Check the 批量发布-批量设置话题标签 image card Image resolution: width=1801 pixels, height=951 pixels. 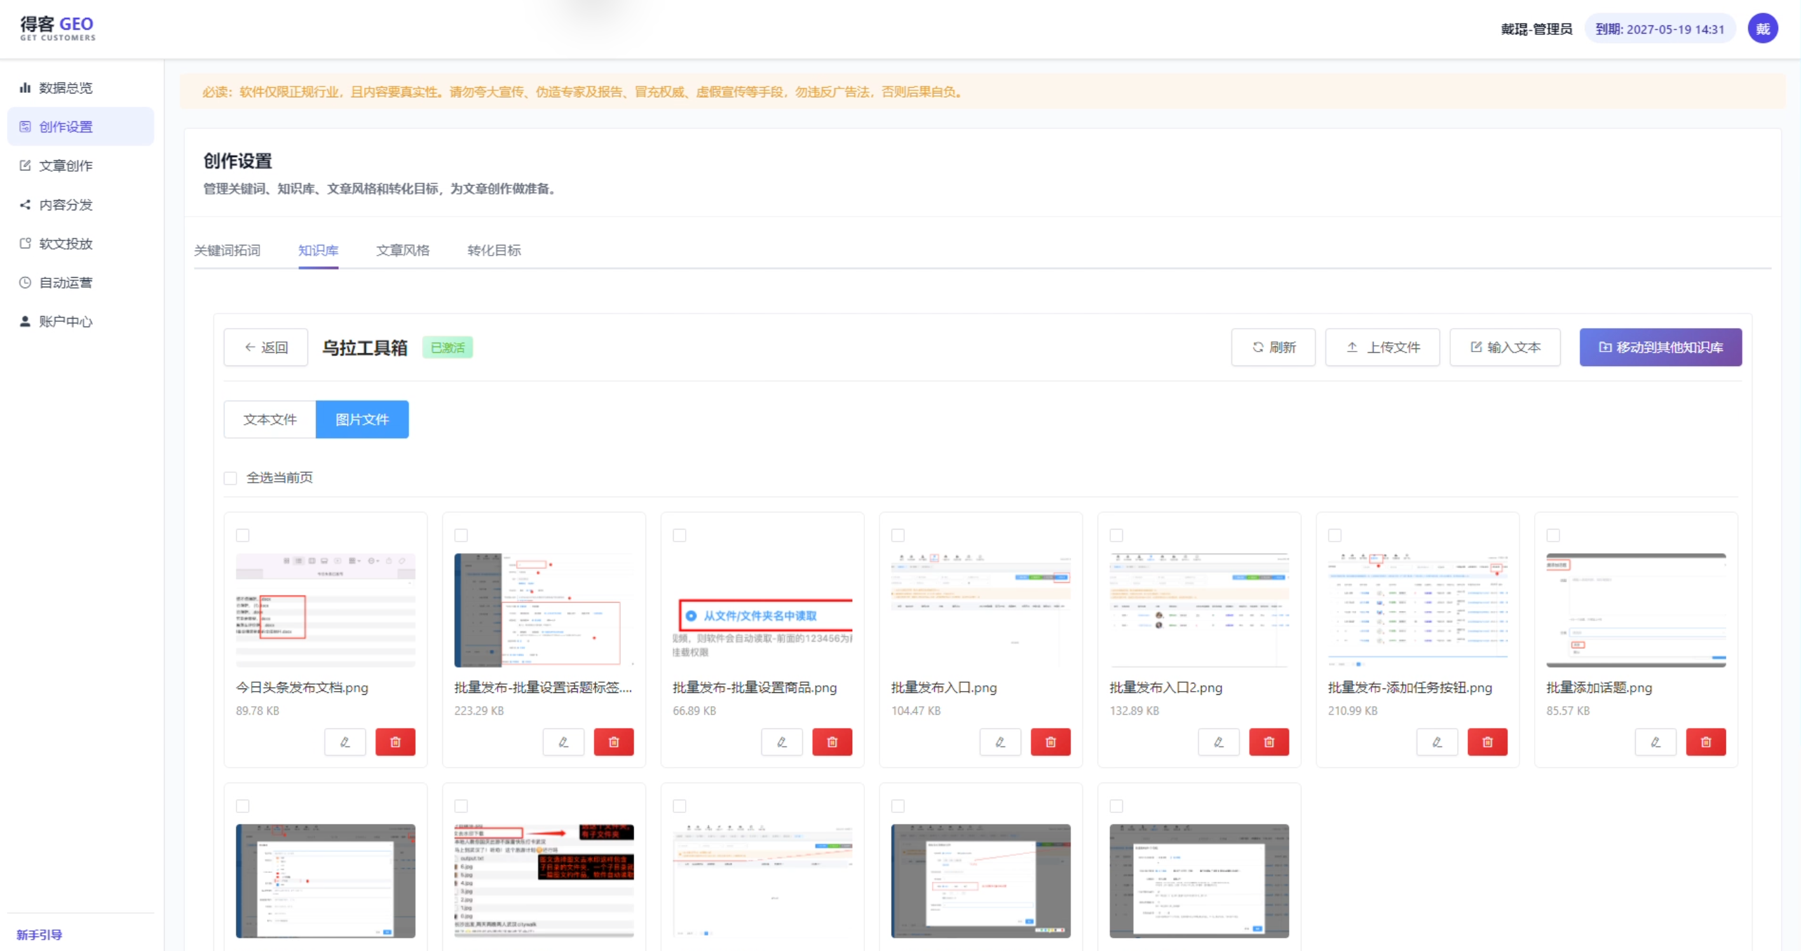point(461,536)
